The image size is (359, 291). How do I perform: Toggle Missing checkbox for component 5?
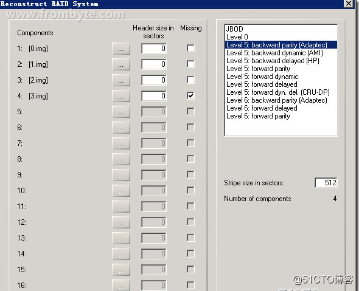pos(190,111)
